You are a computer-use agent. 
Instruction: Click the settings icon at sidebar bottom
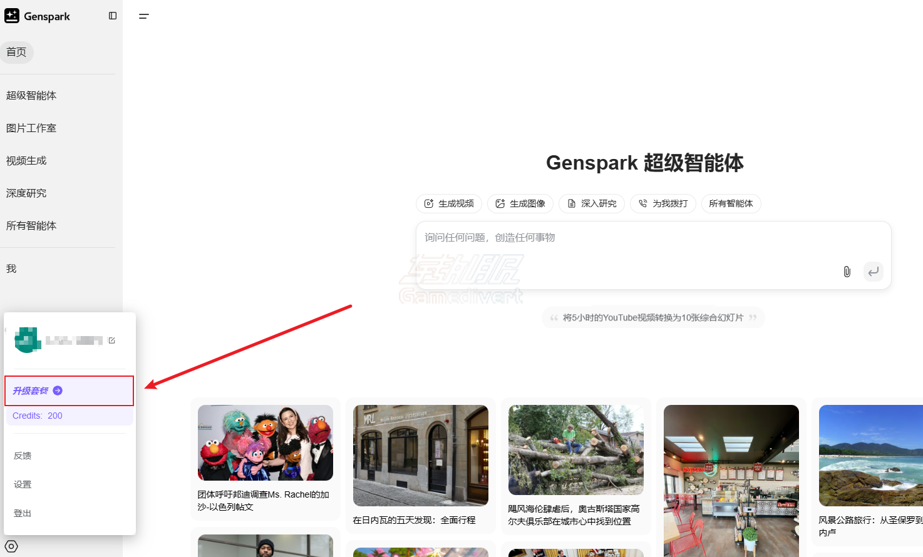point(11,546)
